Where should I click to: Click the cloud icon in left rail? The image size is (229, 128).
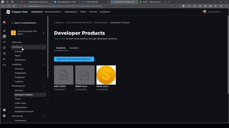(4, 65)
